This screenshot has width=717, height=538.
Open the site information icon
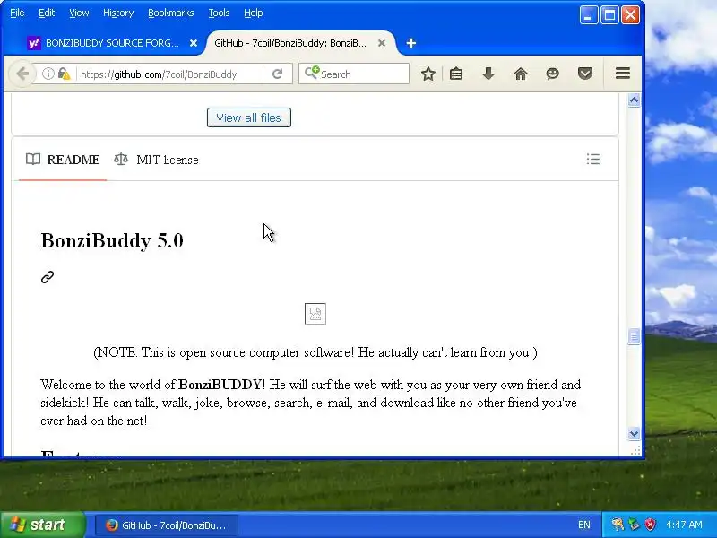coord(48,74)
